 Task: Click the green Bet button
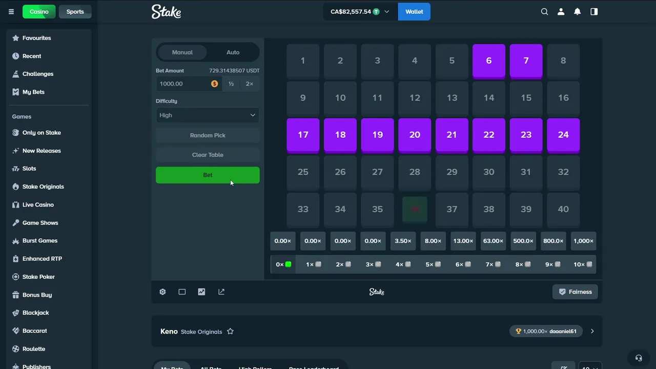tap(208, 175)
